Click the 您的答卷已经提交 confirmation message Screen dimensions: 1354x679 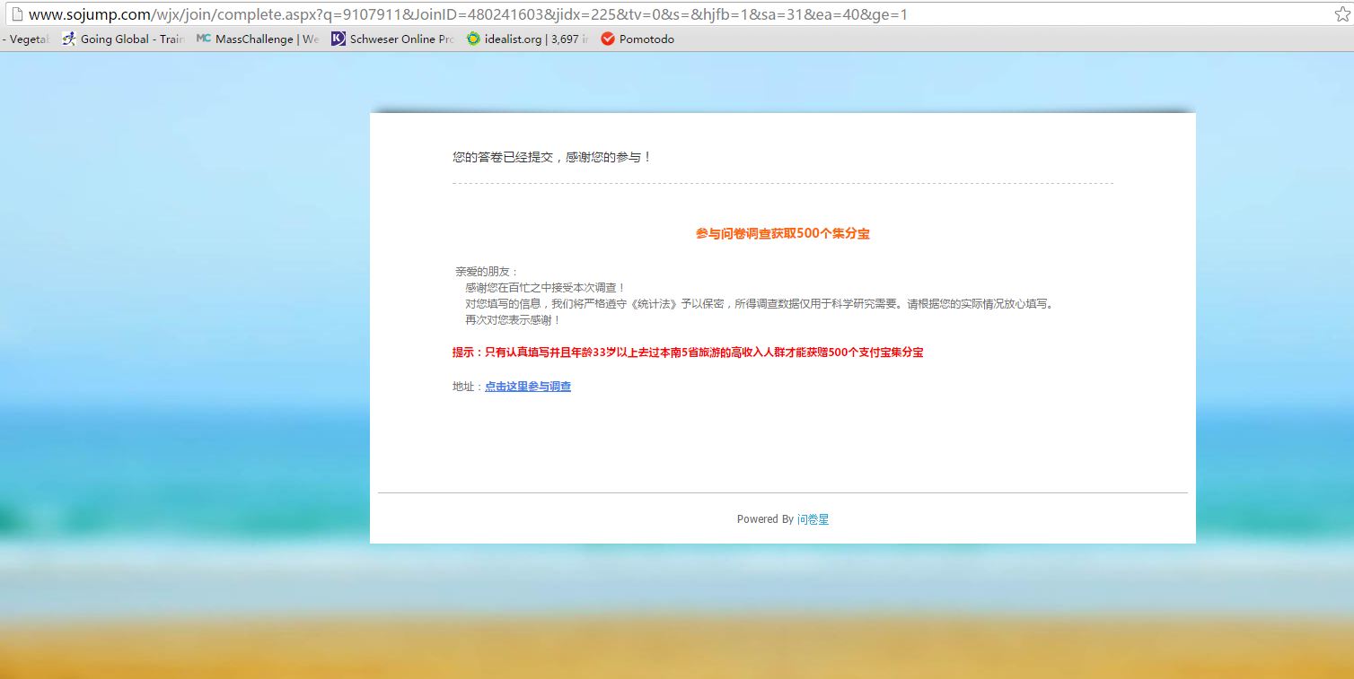(x=551, y=157)
